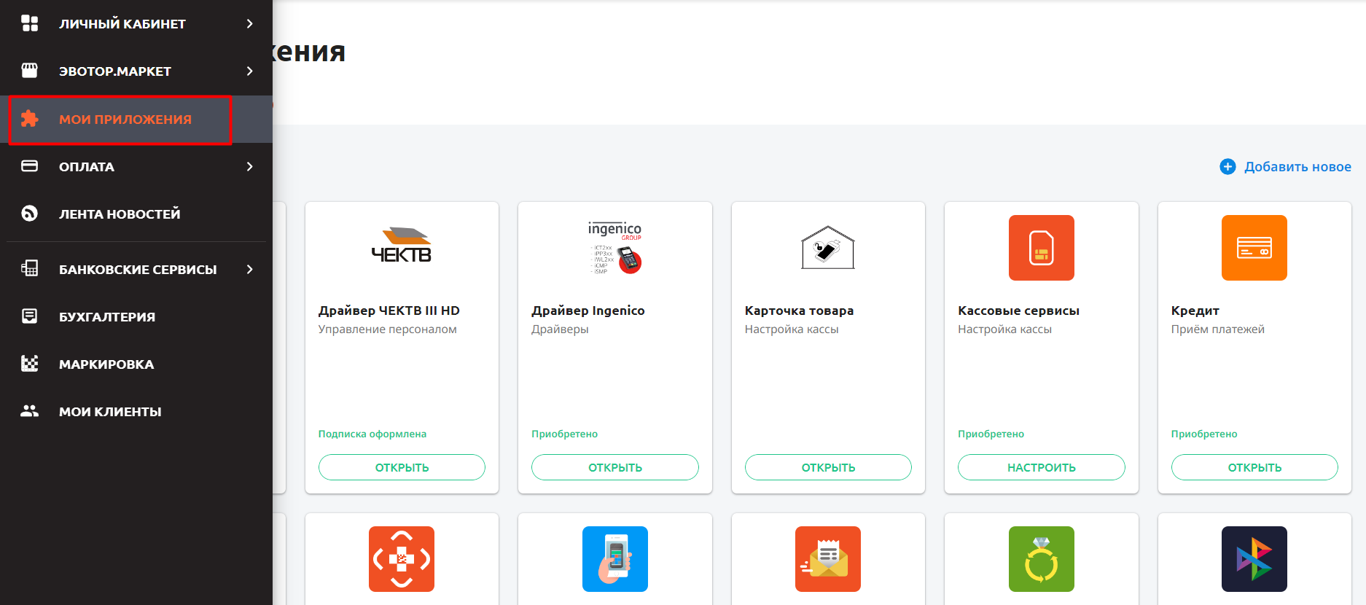Image resolution: width=1366 pixels, height=605 pixels.
Task: Click the dark multicolor play-triangle icon
Action: [x=1254, y=559]
